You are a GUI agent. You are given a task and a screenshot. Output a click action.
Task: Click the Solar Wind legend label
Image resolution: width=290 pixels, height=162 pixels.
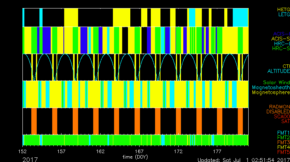tap(276, 83)
